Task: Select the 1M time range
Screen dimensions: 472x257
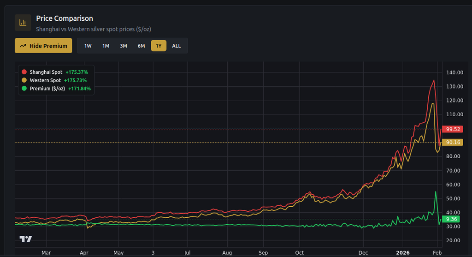Action: [x=106, y=46]
